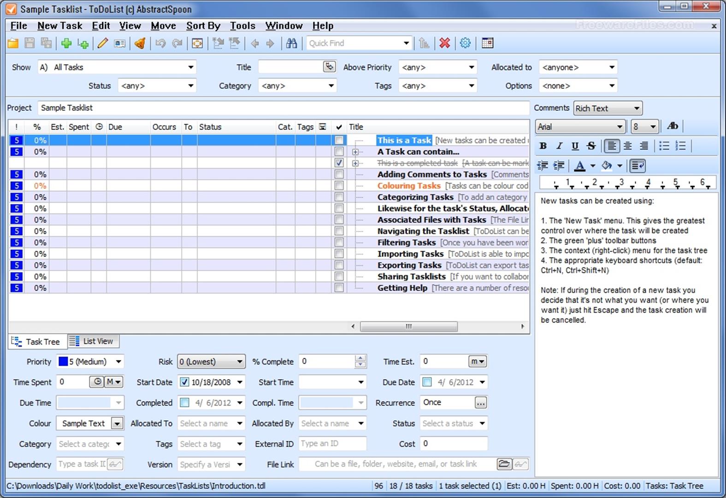Click the open folder icon in toolbar
Viewport: 726px width, 498px height.
[13, 43]
